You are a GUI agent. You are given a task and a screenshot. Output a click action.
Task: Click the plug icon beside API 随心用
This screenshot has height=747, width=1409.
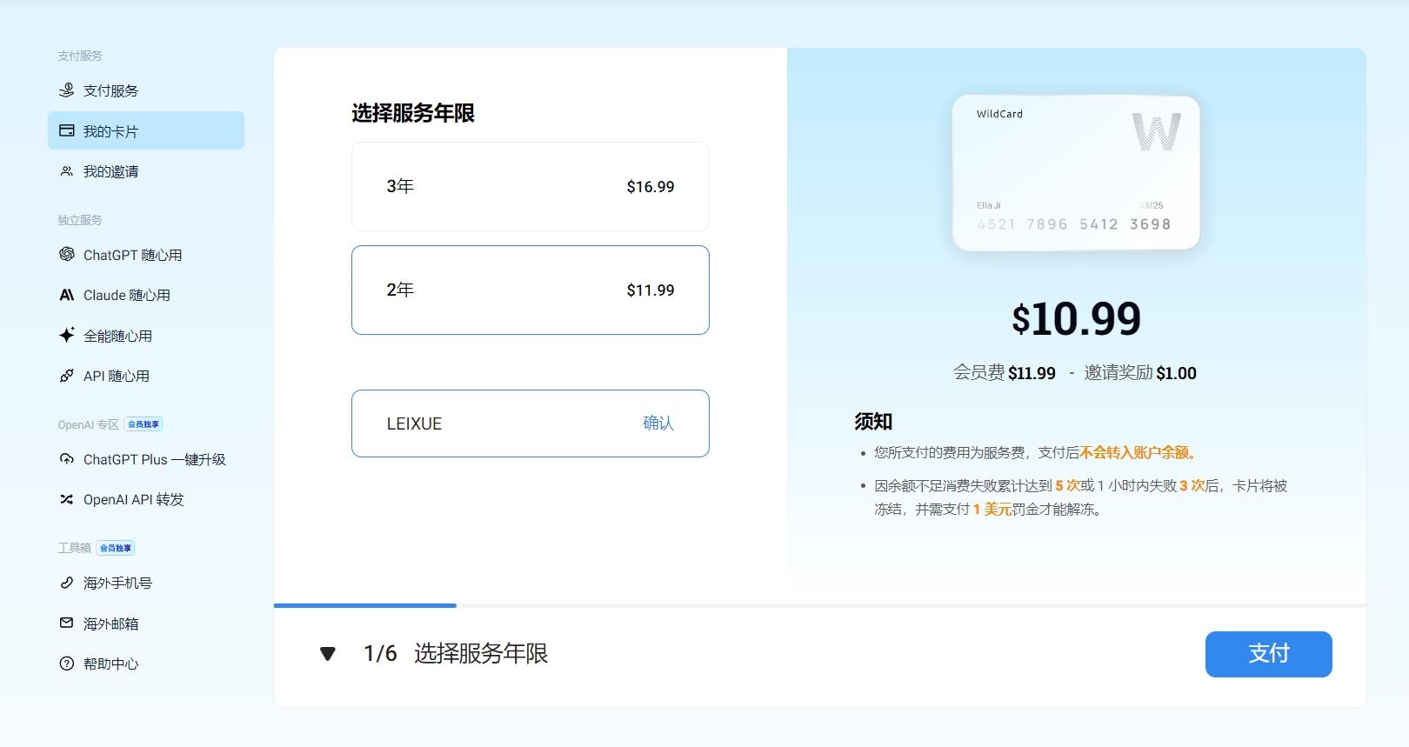pyautogui.click(x=66, y=376)
